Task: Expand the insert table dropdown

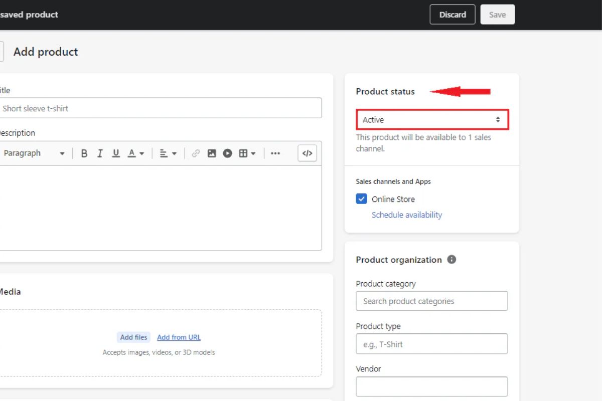Action: 247,153
